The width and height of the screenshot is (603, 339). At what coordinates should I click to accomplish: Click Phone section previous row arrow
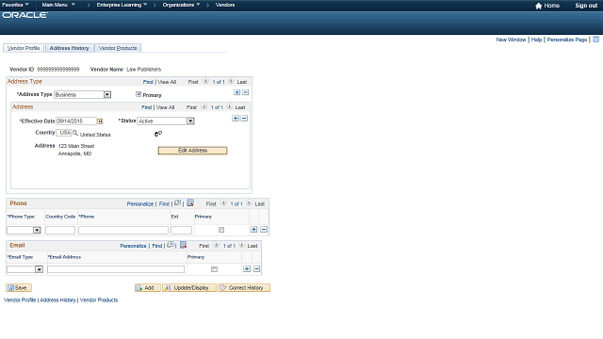(223, 203)
